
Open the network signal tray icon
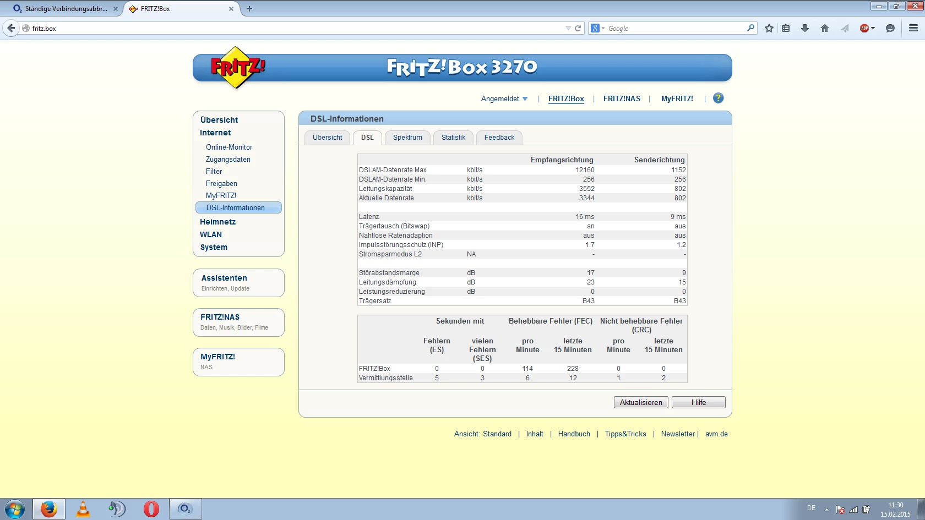853,510
